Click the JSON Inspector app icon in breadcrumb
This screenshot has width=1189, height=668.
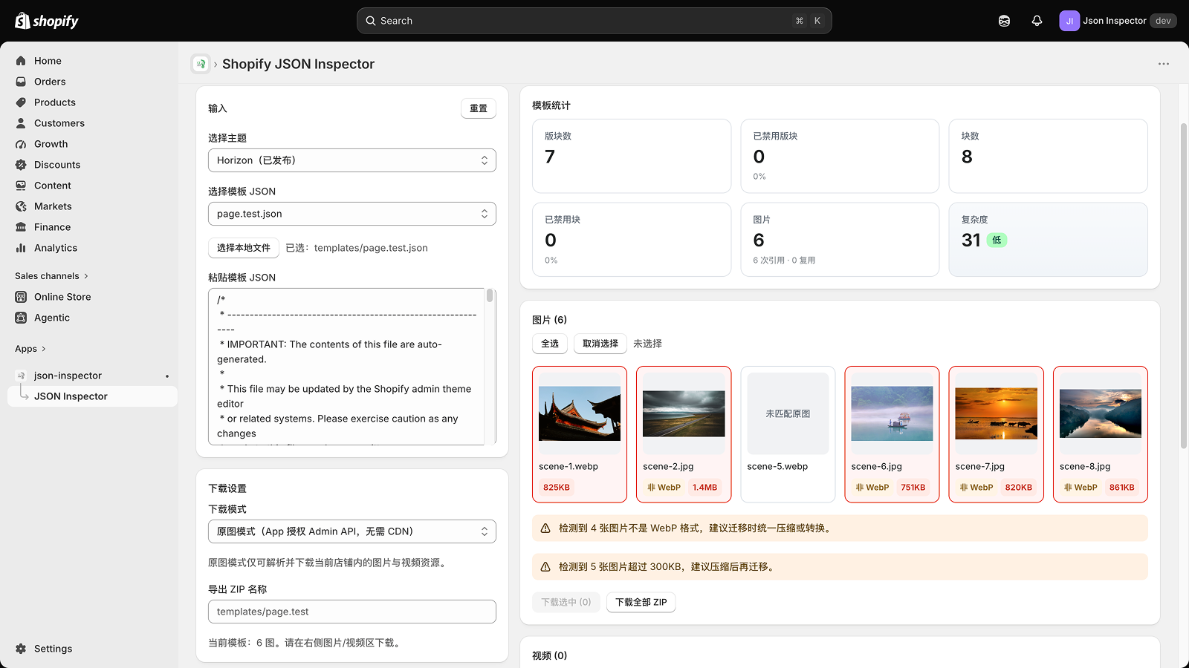201,64
